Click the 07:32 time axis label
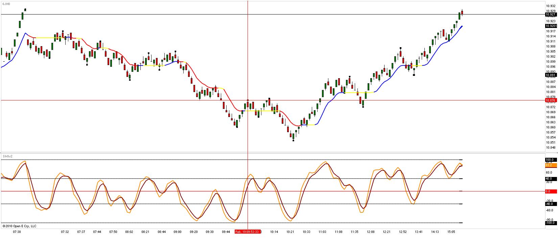Image resolution: width=558 pixels, height=239 pixels. 65,232
